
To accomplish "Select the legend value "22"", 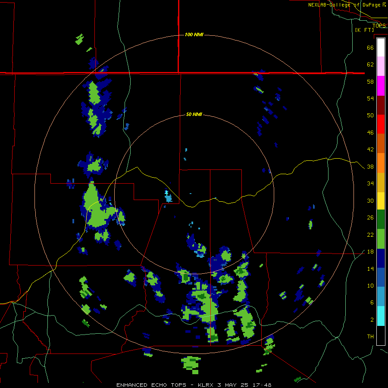I will 370,235.
